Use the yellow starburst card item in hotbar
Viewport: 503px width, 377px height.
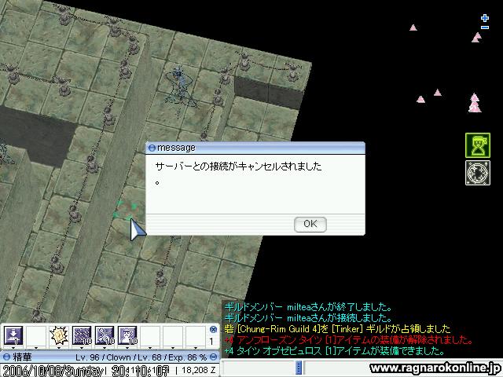point(59,335)
